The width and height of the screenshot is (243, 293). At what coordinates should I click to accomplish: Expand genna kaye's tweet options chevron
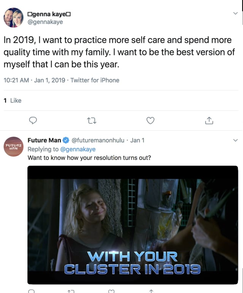coord(235,13)
